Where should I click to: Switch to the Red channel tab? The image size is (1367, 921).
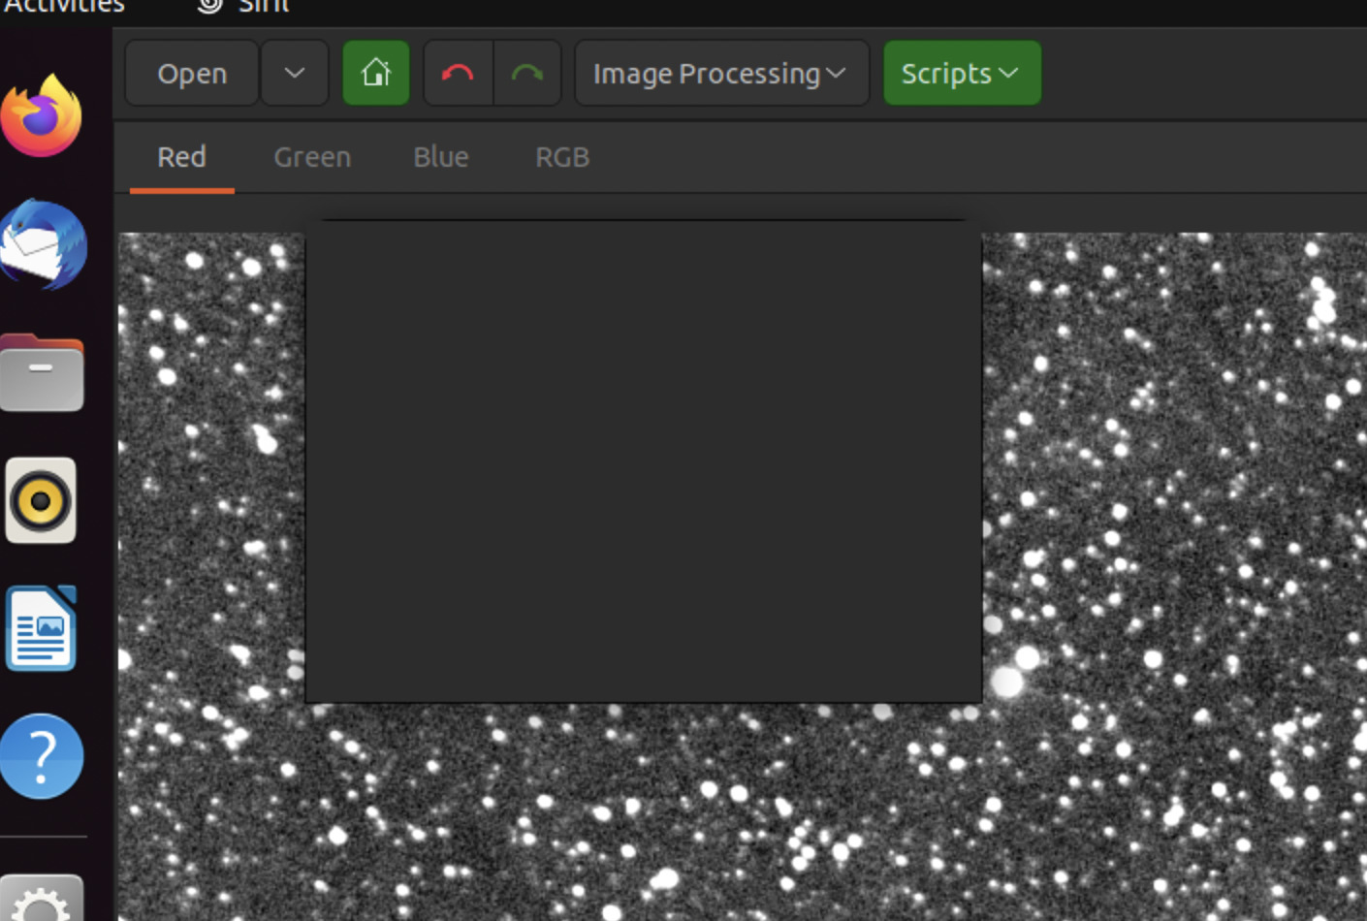(x=182, y=157)
